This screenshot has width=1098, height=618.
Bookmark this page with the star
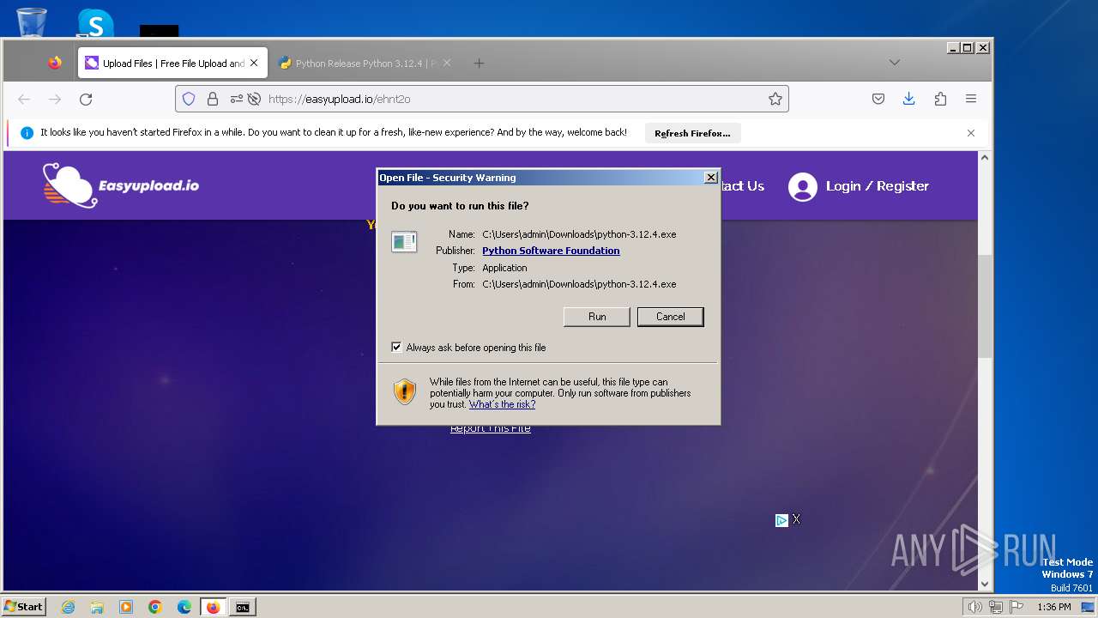click(775, 99)
